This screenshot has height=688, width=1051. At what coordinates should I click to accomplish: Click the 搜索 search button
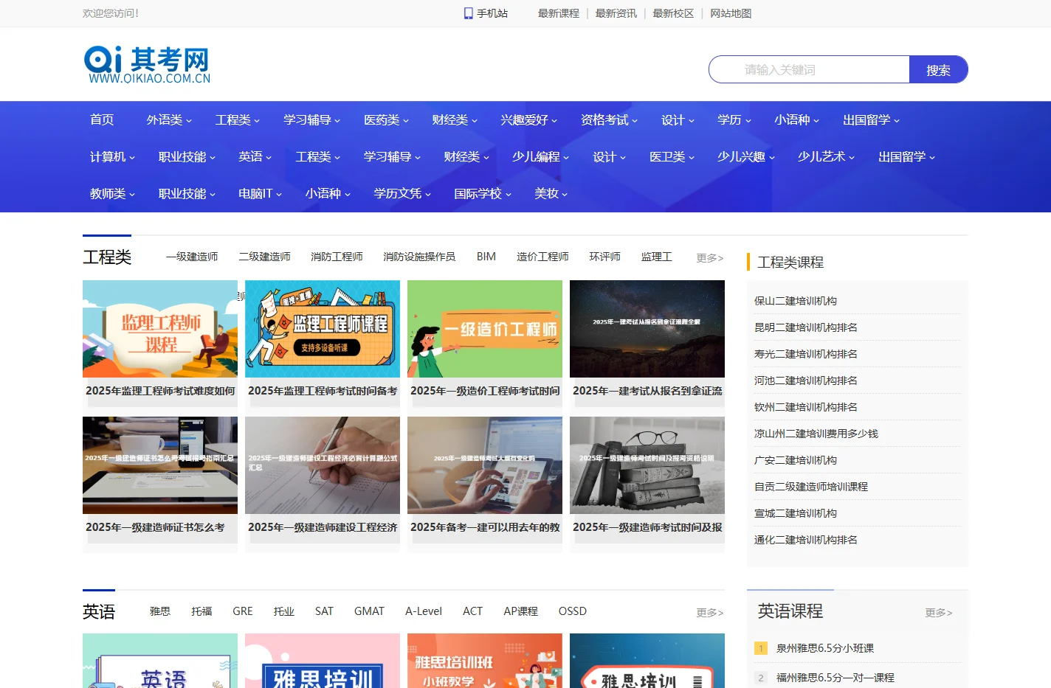(938, 69)
